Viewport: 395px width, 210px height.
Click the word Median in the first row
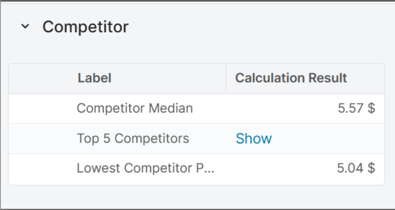point(171,108)
